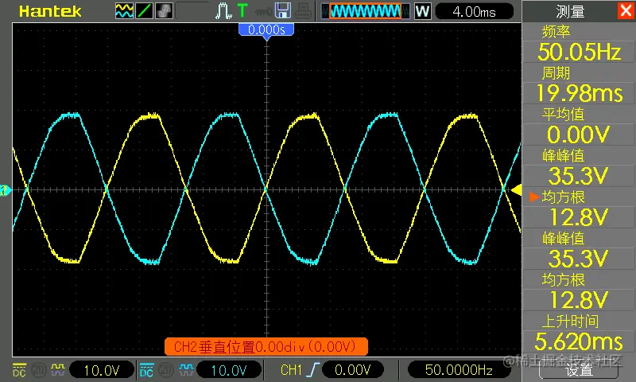Select the 峰峰值 item above 上升时间 group
Viewport: 636px width, 382px height.
click(x=563, y=239)
